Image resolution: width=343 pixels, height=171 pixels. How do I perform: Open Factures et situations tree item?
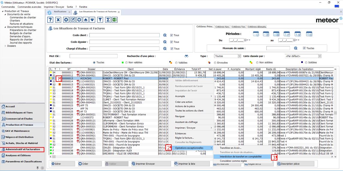tap(22, 24)
